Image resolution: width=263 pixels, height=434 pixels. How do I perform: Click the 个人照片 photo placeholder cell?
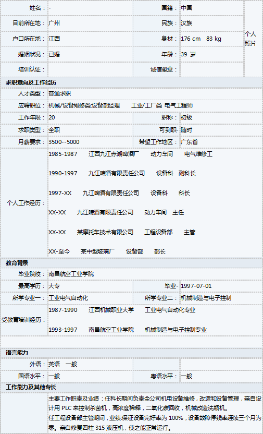click(x=253, y=39)
